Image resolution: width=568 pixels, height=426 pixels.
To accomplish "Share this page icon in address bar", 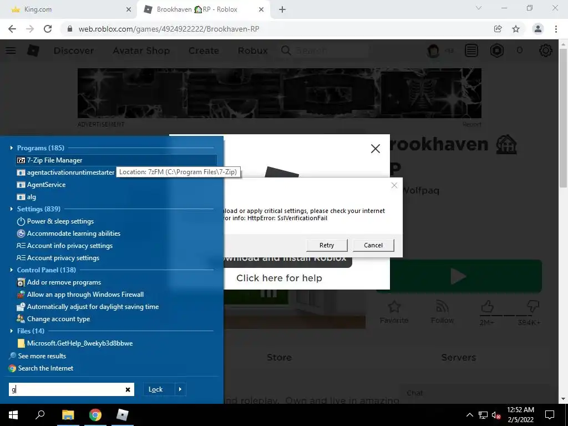I will (x=498, y=29).
